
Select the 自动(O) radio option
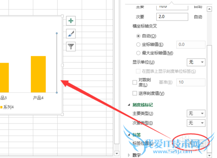point(138,36)
